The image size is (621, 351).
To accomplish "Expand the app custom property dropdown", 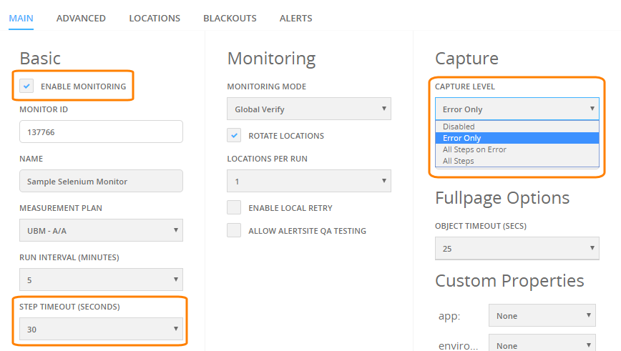I will tap(542, 315).
